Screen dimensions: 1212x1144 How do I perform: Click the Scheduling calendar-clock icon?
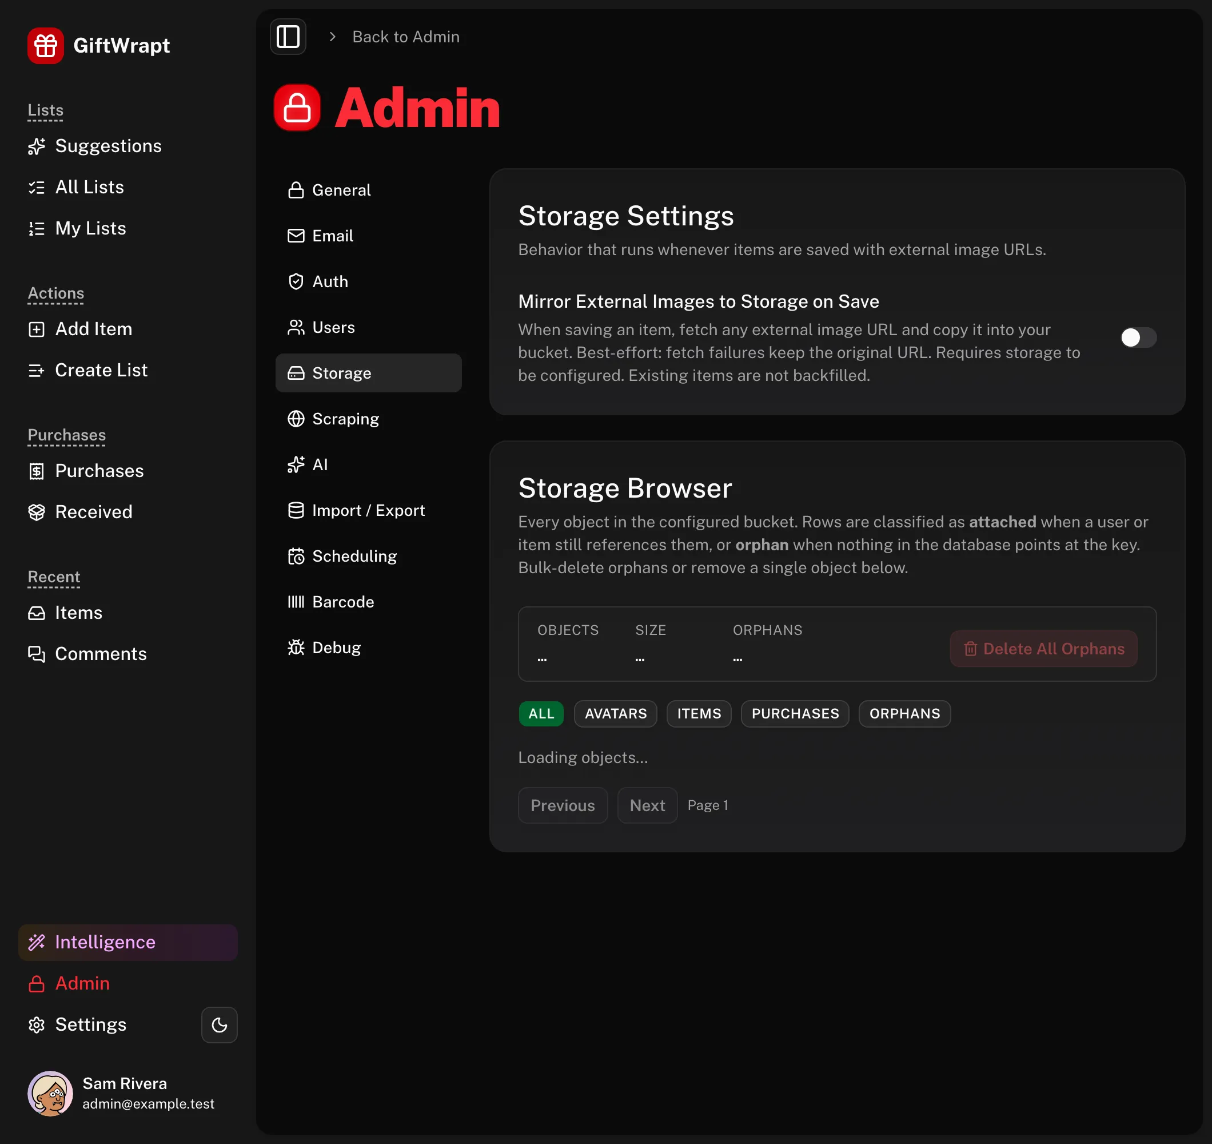tap(296, 556)
